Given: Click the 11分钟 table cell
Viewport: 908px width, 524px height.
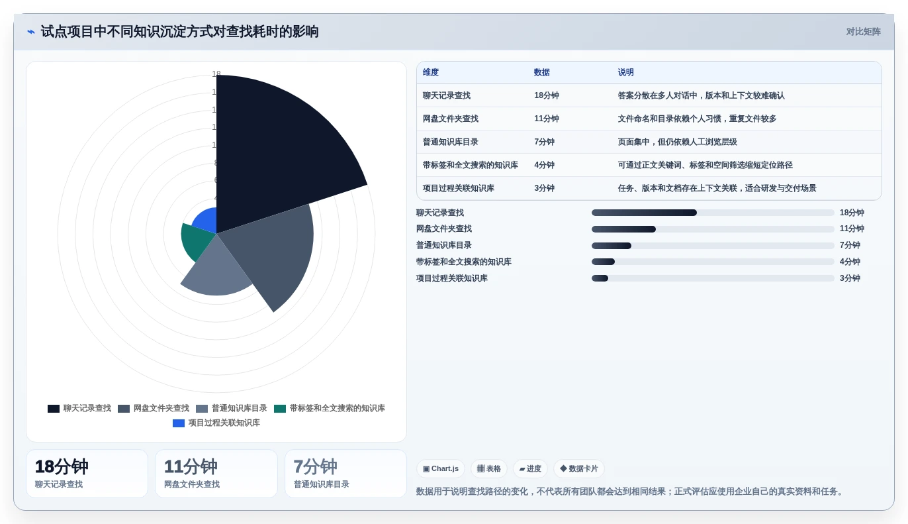Looking at the screenshot, I should [547, 119].
